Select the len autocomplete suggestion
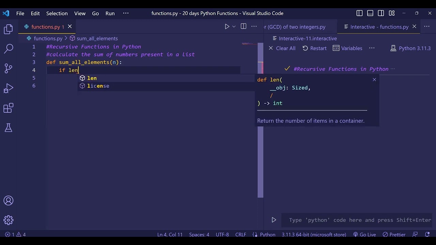The image size is (436, 245). point(167,78)
